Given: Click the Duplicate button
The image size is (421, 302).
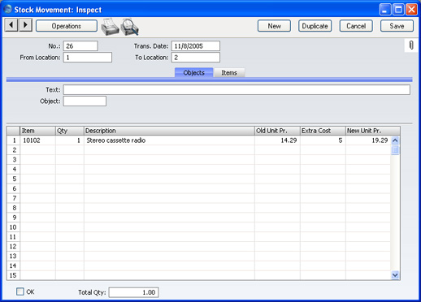Looking at the screenshot, I should coord(315,26).
